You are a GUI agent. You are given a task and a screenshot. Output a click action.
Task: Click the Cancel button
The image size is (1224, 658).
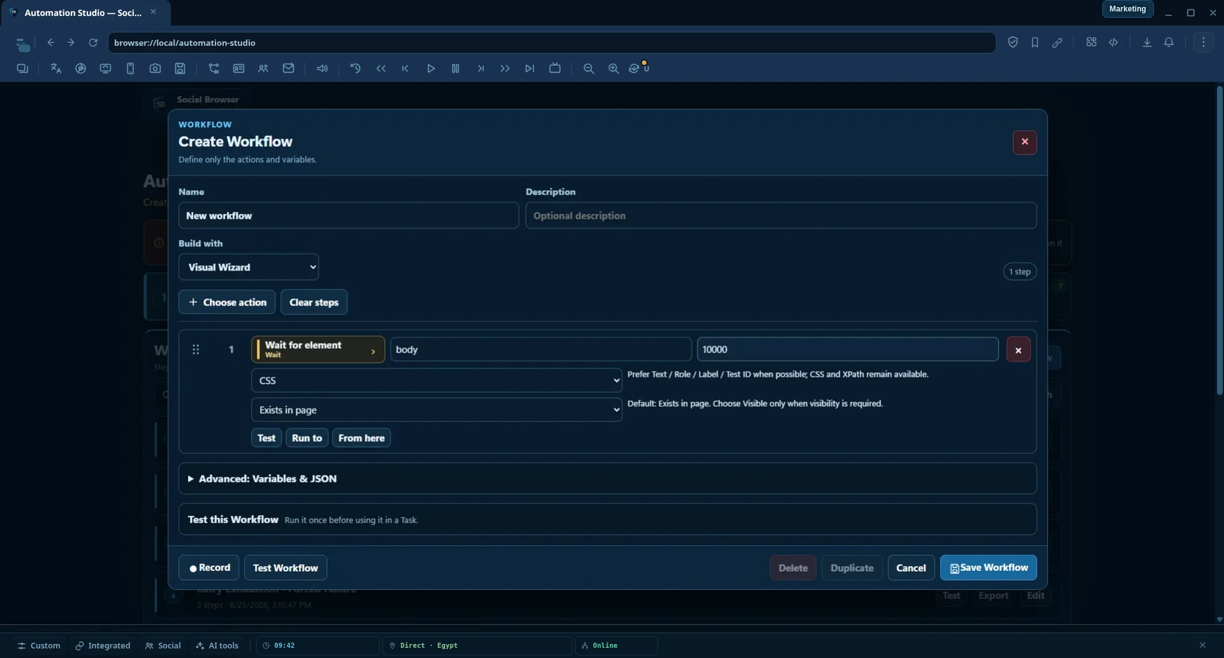coord(911,567)
